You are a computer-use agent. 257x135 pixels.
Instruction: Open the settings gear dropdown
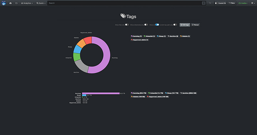click(253, 3)
